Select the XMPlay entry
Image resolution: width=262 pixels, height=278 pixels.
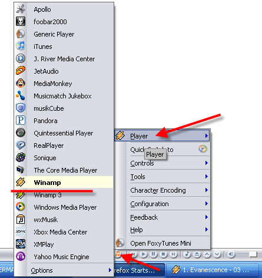click(x=64, y=244)
